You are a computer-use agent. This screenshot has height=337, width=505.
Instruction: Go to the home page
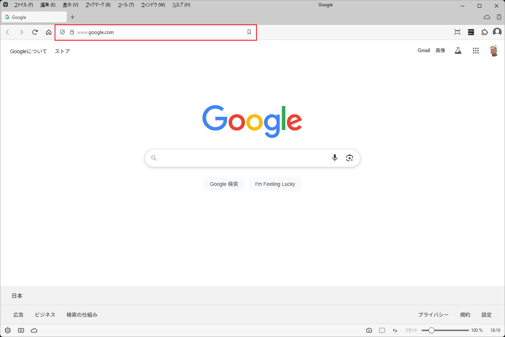[49, 32]
